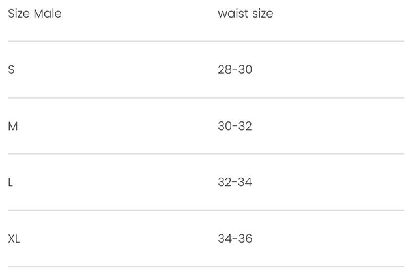Click the number 32 ending the M row range

245,126
